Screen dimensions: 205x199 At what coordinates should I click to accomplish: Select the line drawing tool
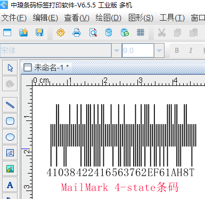click(10, 105)
